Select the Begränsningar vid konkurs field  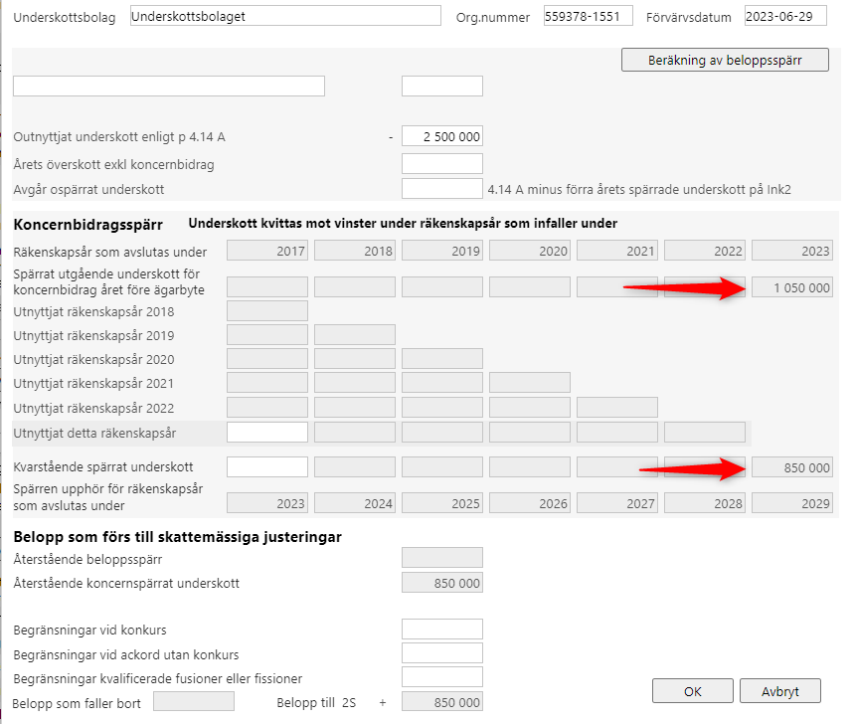[442, 630]
